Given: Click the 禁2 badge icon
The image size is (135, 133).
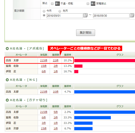Looking at the screenshot, I should tap(93, 4).
